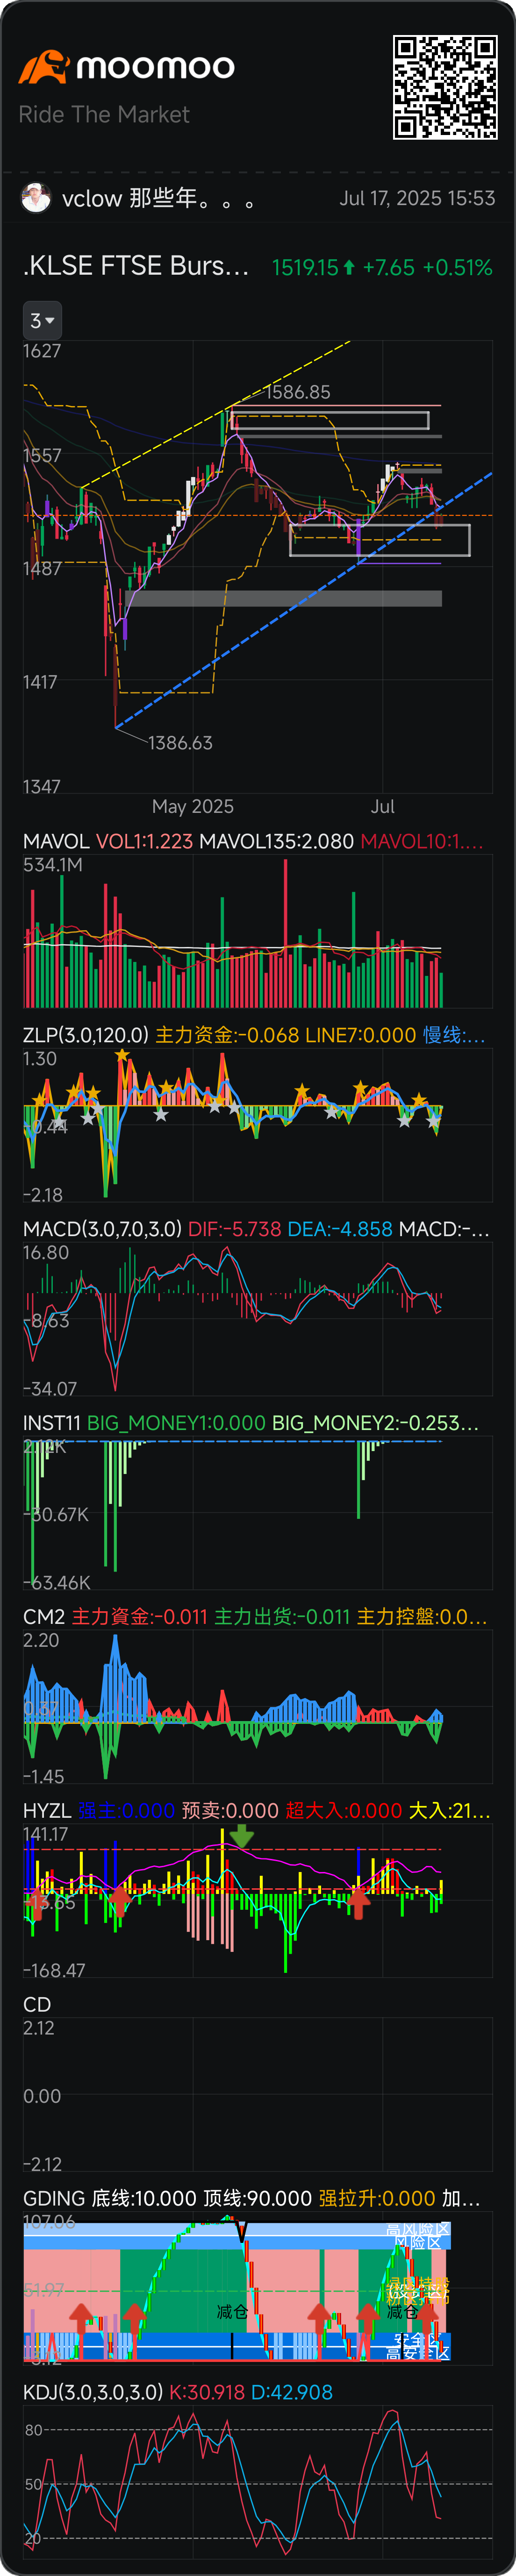
Task: Click the D:42.908 value
Action: (292, 2393)
